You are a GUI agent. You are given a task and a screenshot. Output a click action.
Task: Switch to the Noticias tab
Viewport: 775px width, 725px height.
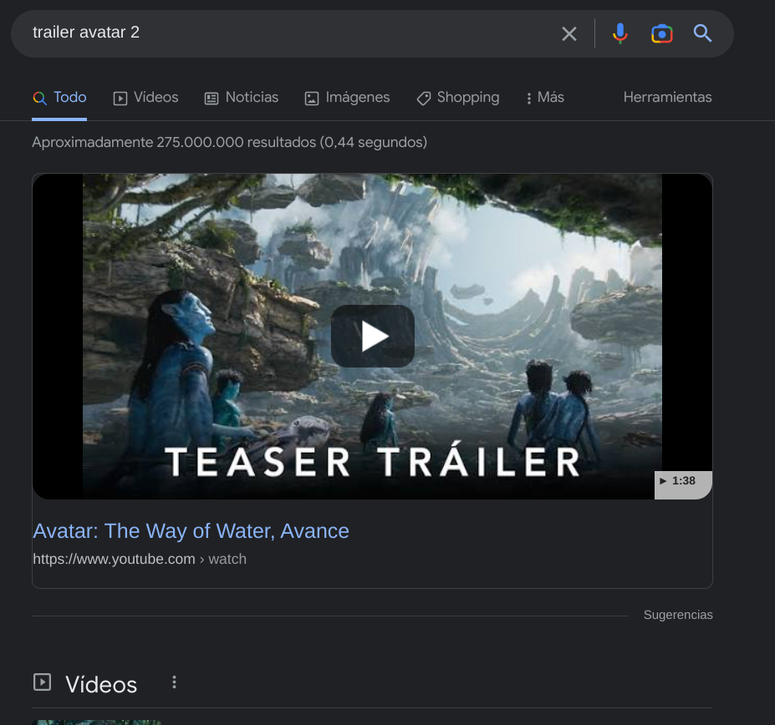[x=242, y=97]
